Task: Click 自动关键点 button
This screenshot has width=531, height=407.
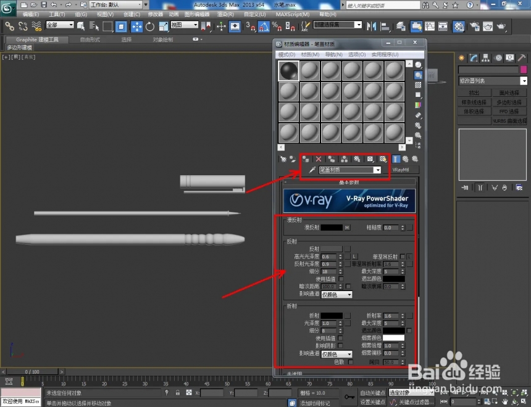Action: [x=372, y=393]
